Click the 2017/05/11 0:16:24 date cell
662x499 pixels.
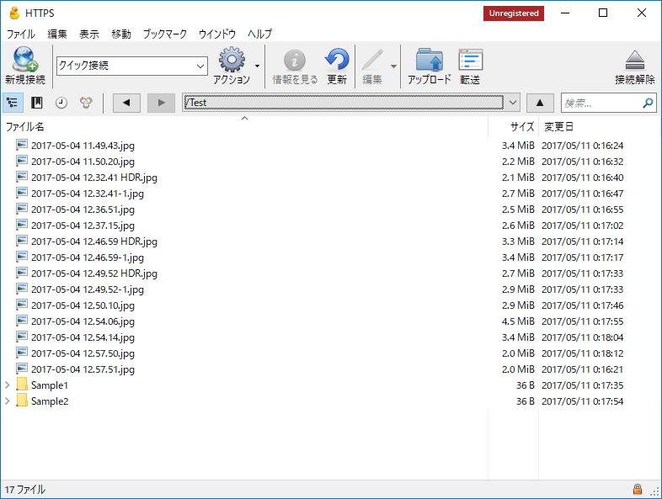pyautogui.click(x=583, y=146)
